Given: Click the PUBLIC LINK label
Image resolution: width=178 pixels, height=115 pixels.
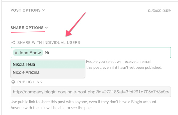Looking at the screenshot, I should point(30,82).
